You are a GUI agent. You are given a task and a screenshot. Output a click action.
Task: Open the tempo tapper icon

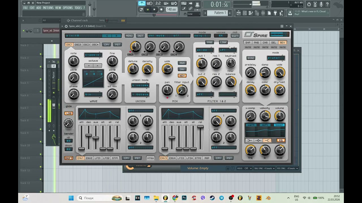click(282, 13)
